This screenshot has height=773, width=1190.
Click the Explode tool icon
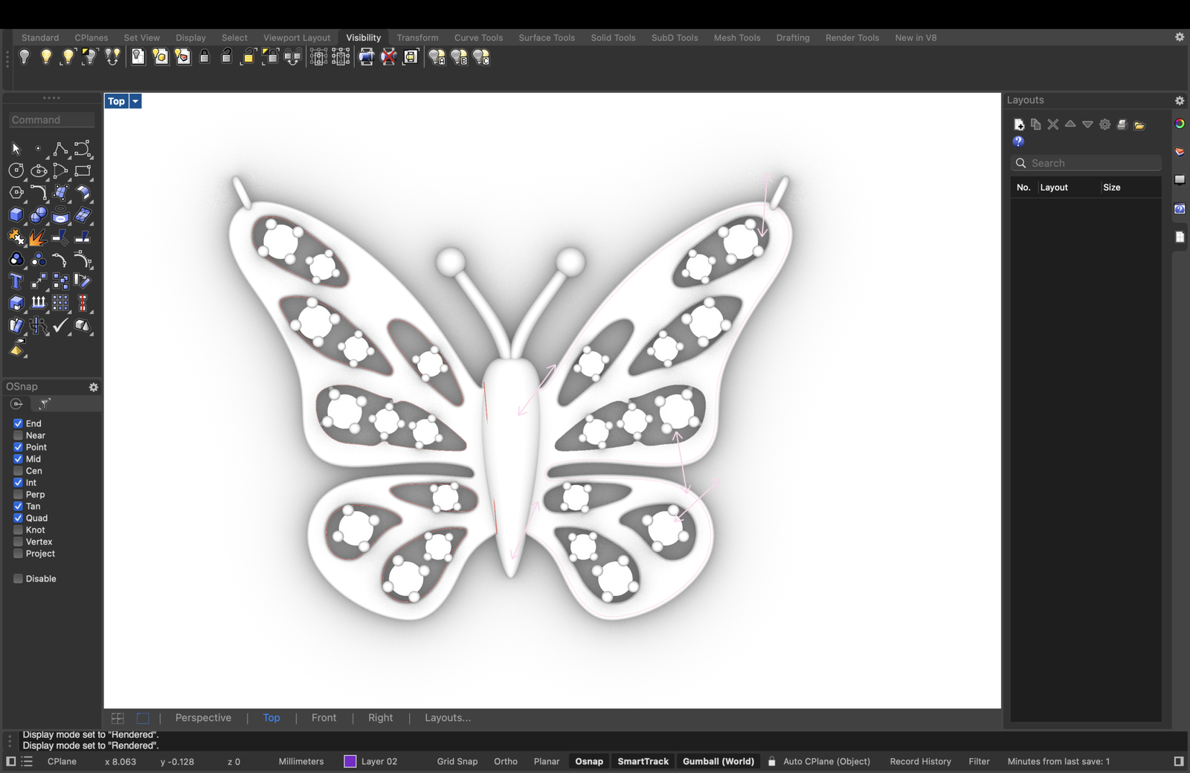37,237
